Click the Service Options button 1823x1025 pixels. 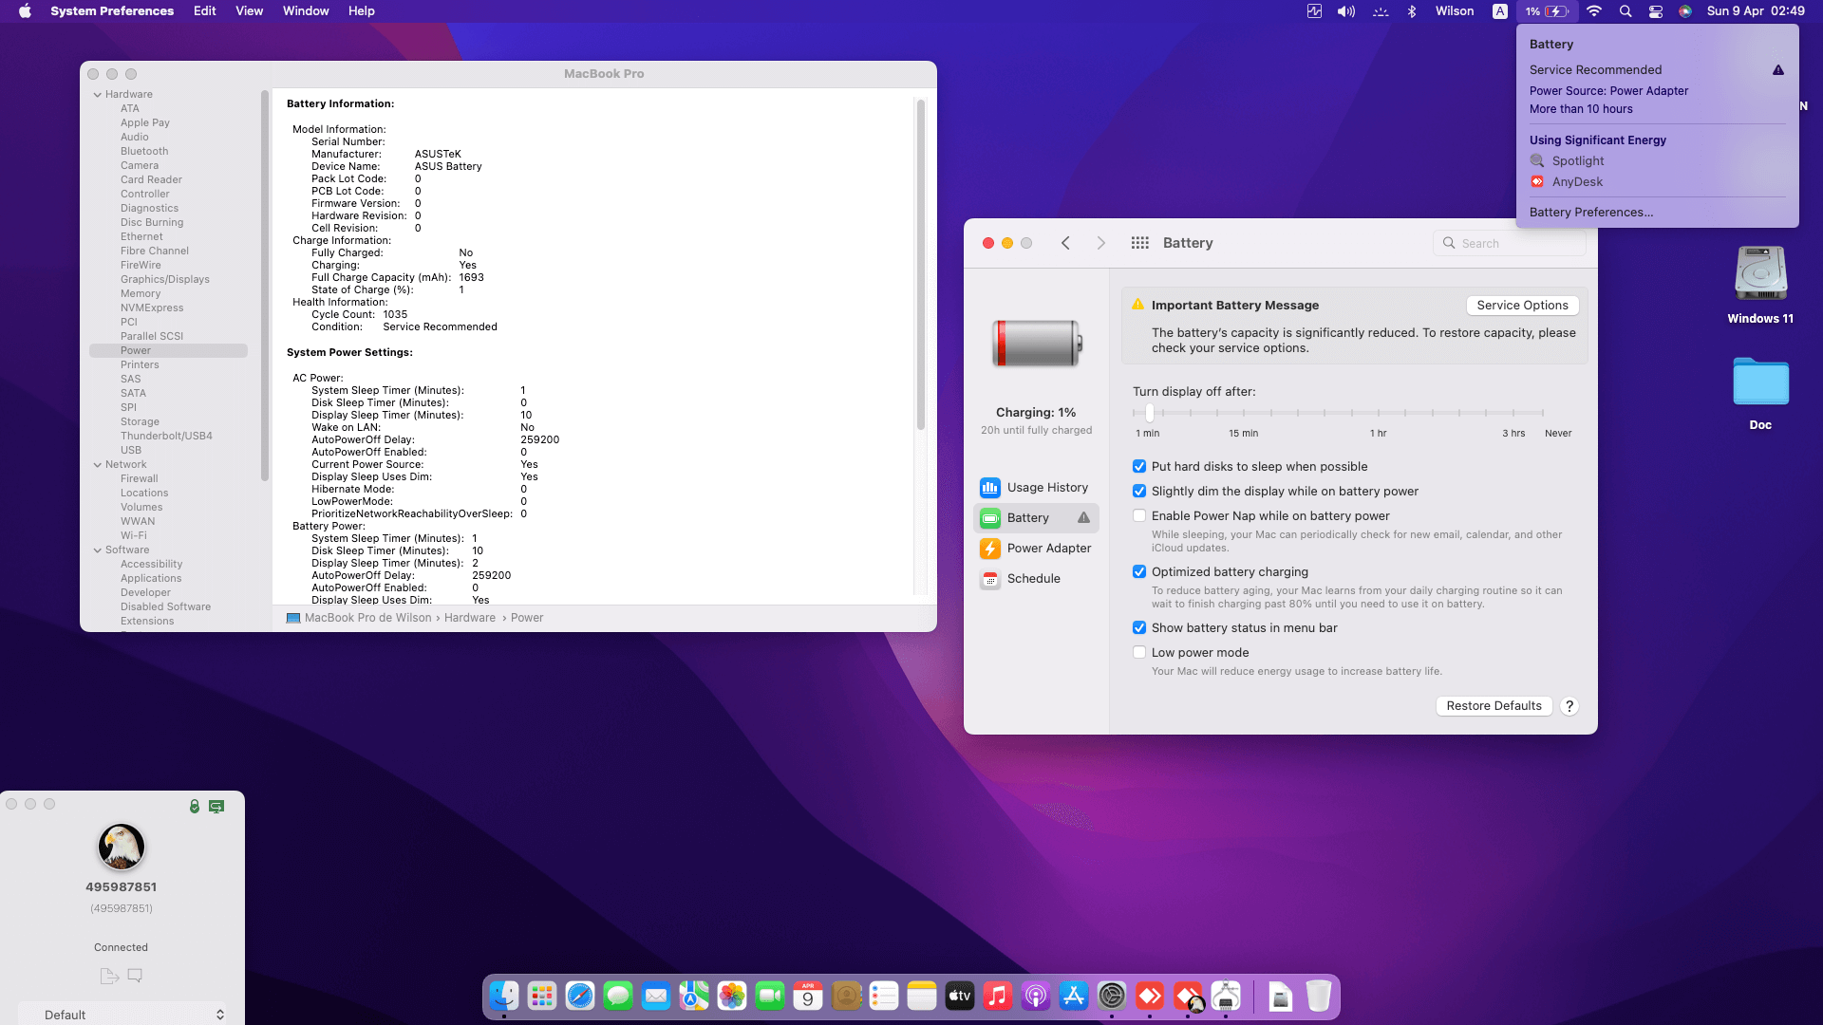(1522, 305)
